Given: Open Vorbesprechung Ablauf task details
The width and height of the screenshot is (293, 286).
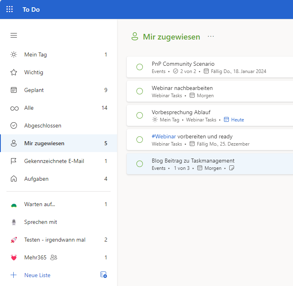Looking at the screenshot, I should (x=210, y=115).
